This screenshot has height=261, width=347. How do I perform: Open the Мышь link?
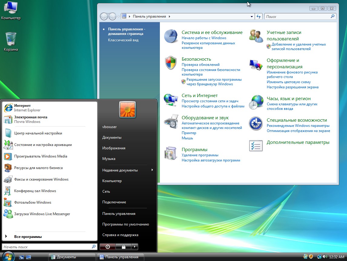point(187,138)
